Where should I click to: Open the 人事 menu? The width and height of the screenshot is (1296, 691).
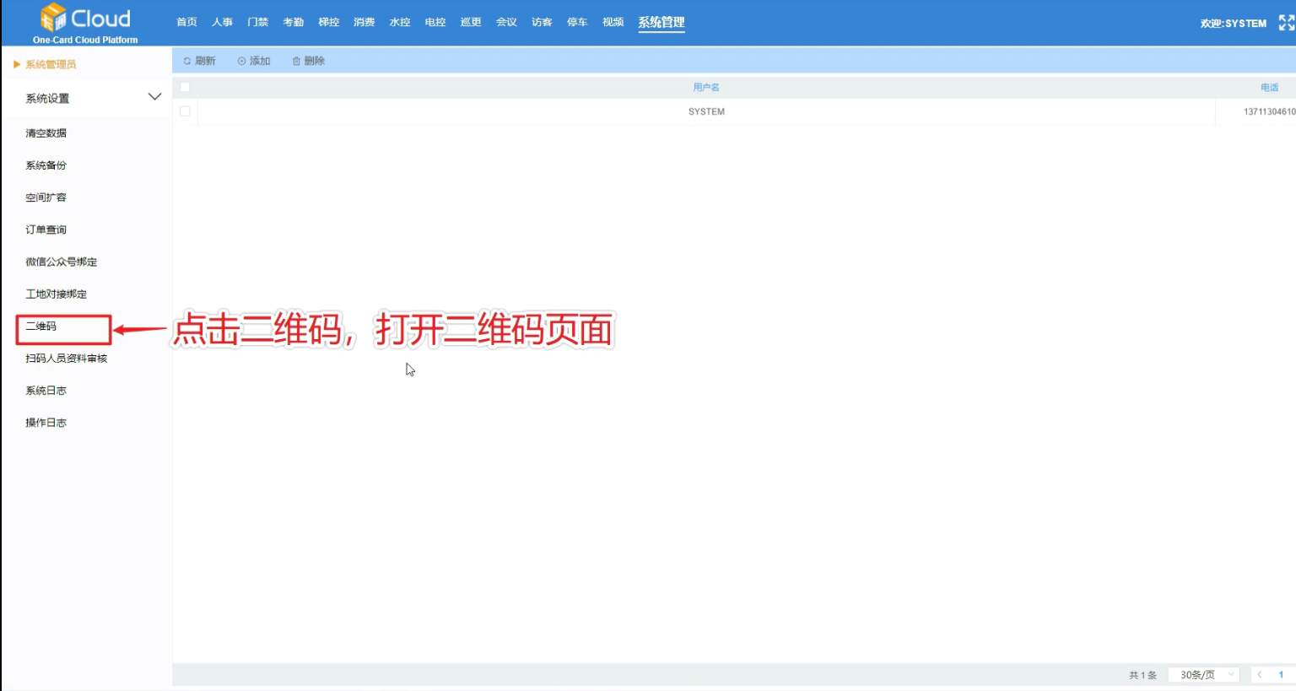coord(222,22)
